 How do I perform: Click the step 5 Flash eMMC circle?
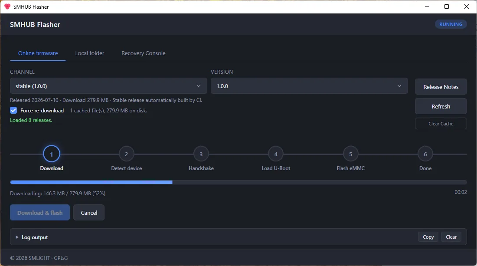tap(350, 154)
